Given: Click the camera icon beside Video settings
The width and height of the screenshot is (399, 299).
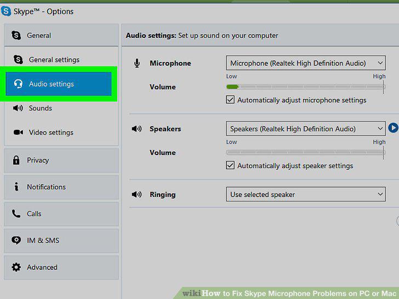Looking at the screenshot, I should (x=18, y=132).
